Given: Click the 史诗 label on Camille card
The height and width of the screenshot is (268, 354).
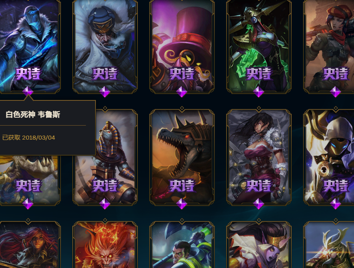Looking at the screenshot, I should pyautogui.click(x=259, y=74).
